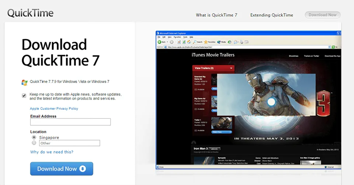The image size is (354, 185).
Task: Open the Apple Customer Privacy Policy link
Action: pos(54,108)
